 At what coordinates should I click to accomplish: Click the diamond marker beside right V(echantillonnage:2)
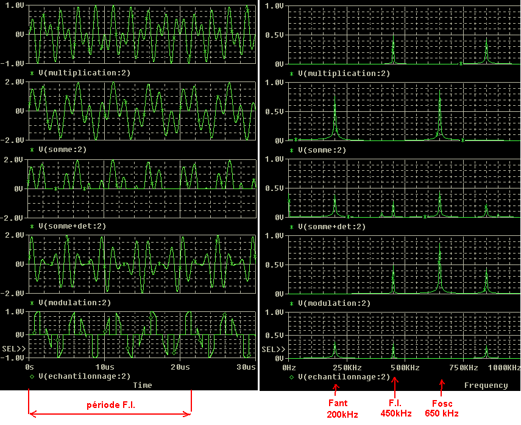tap(292, 377)
